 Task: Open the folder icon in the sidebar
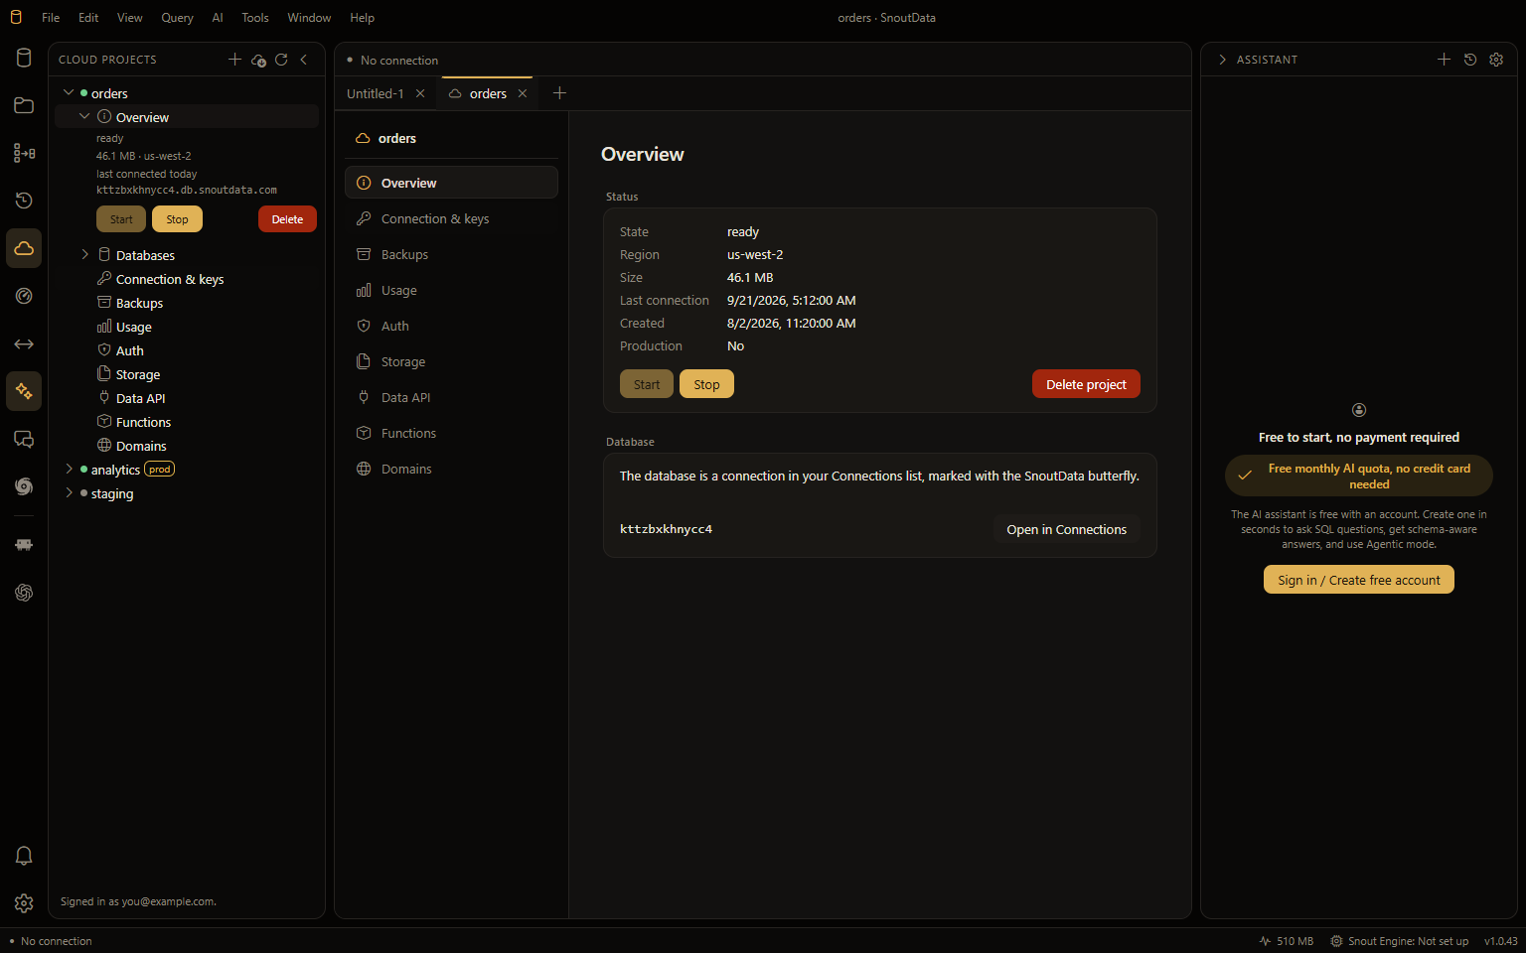(x=24, y=105)
